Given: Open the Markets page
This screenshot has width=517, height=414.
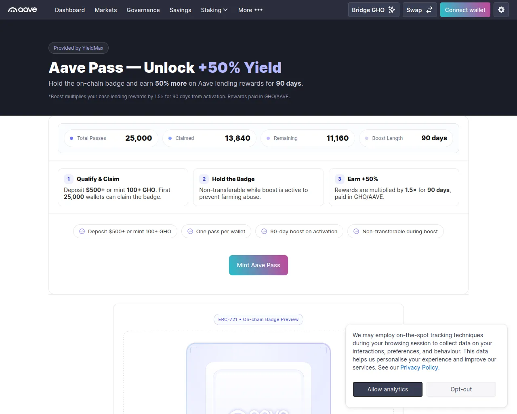Looking at the screenshot, I should 106,10.
